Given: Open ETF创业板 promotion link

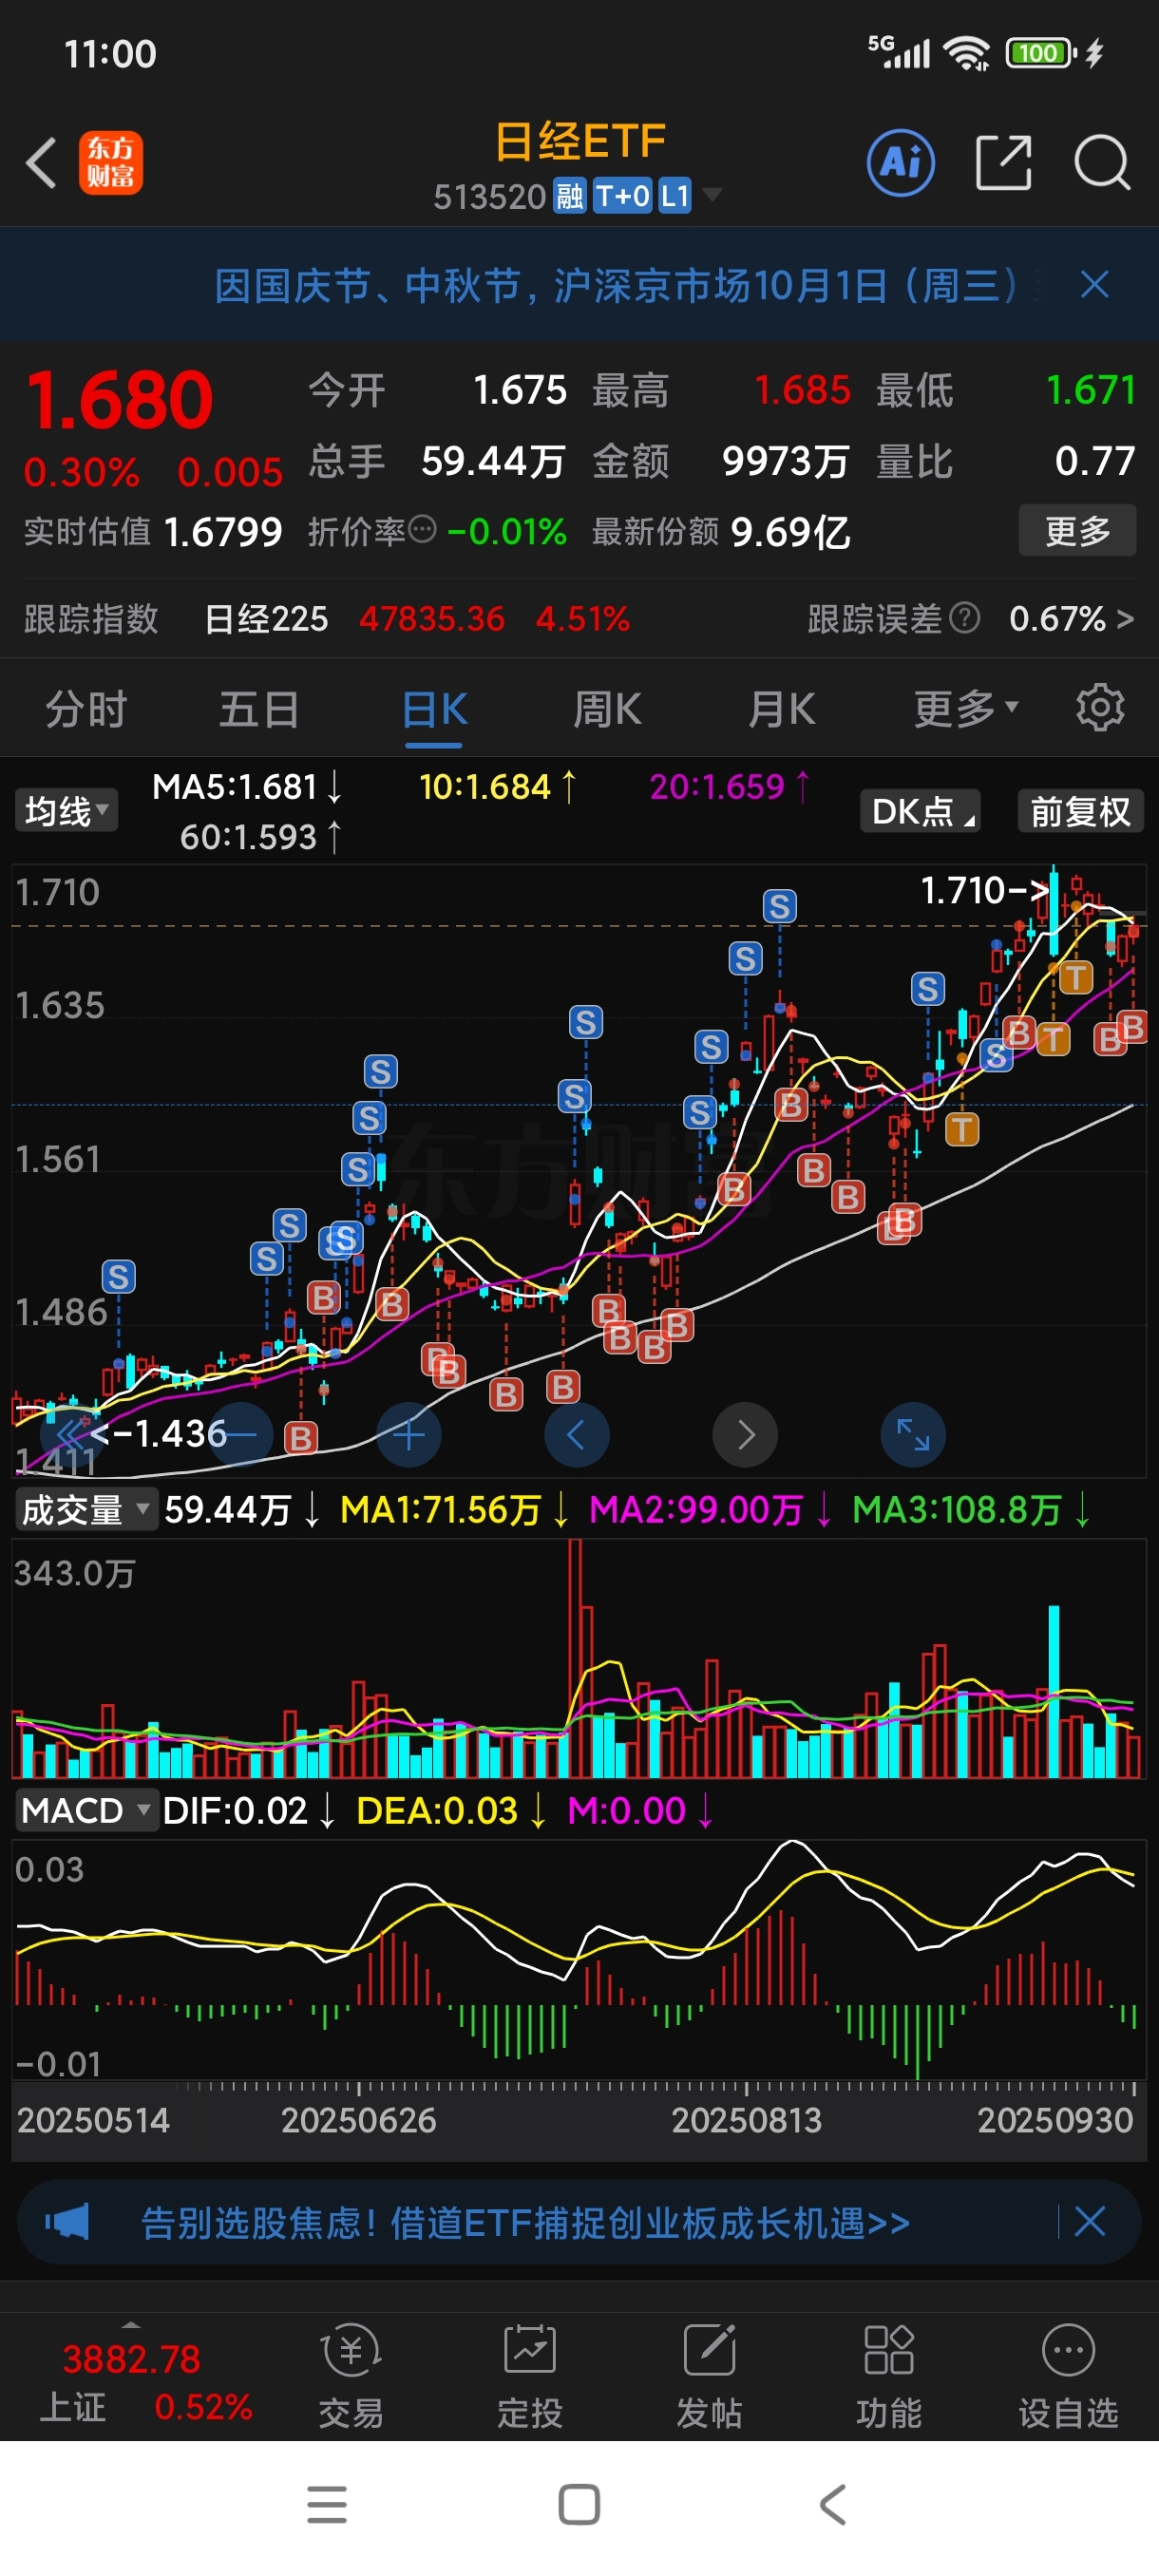Looking at the screenshot, I should (525, 2222).
